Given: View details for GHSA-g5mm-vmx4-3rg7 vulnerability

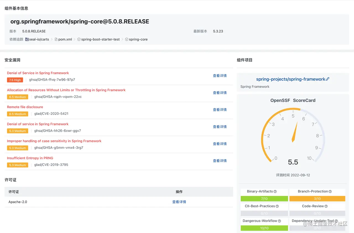Looking at the screenshot, I should [220, 144].
